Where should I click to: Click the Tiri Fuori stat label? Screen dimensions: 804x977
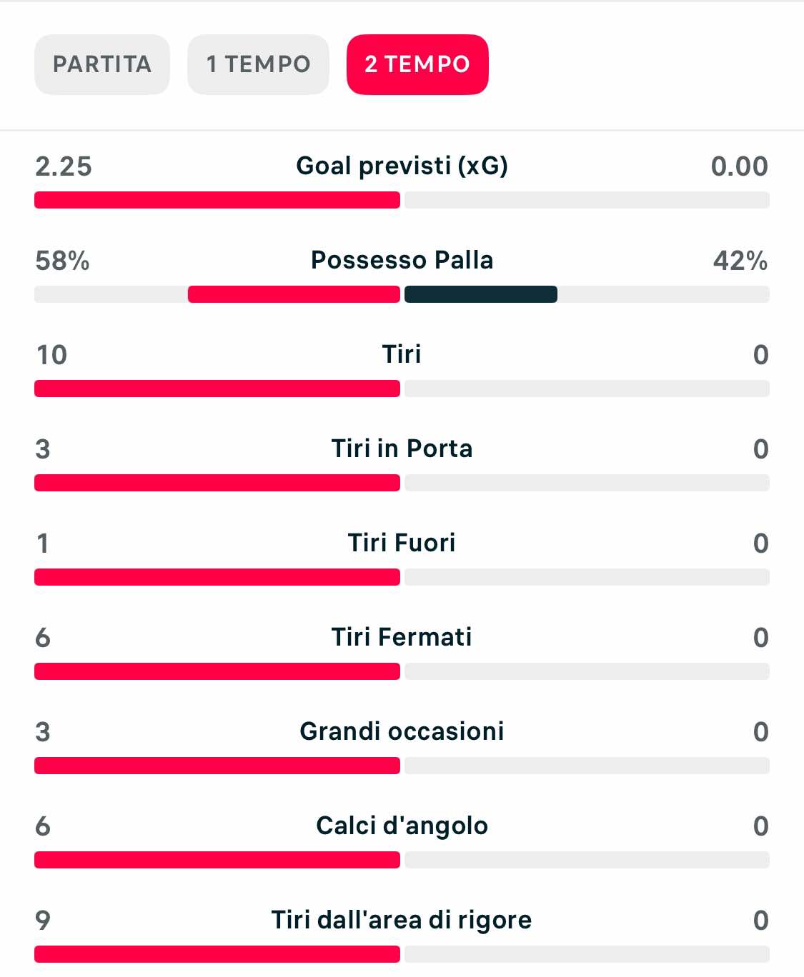[402, 543]
